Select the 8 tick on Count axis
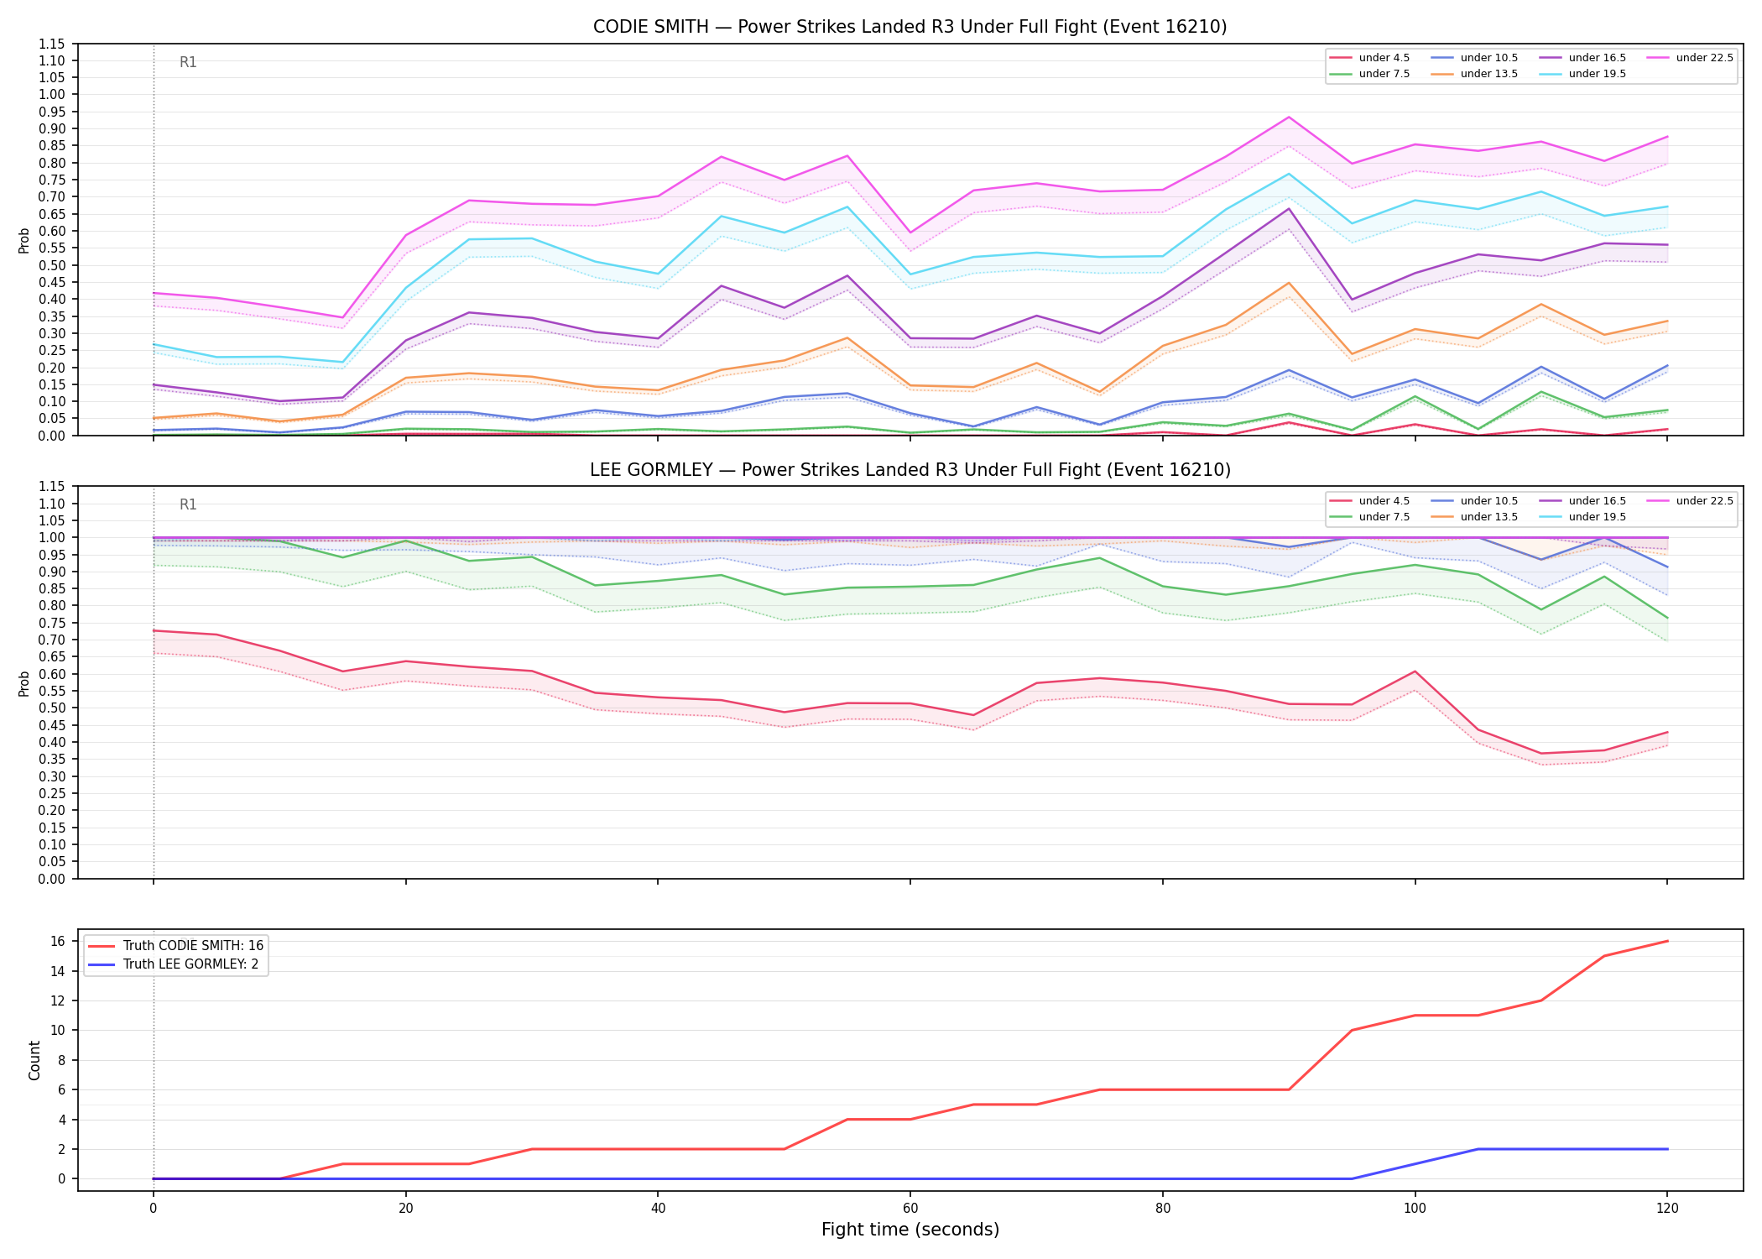Viewport: 1762px width, 1259px height. point(62,1060)
